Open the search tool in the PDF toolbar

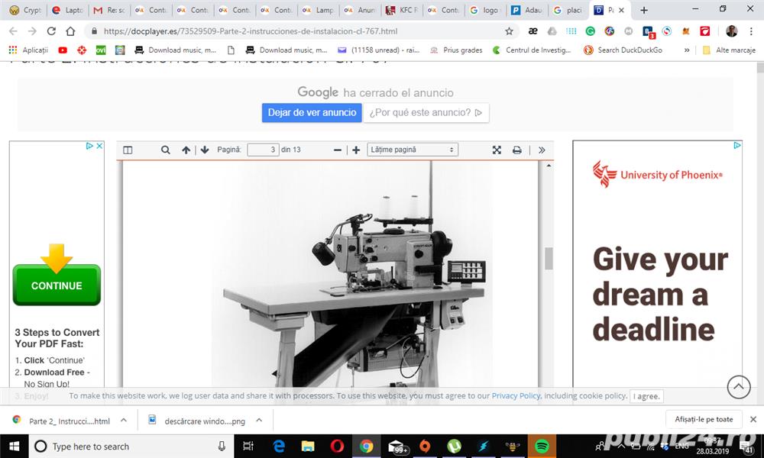pyautogui.click(x=166, y=150)
